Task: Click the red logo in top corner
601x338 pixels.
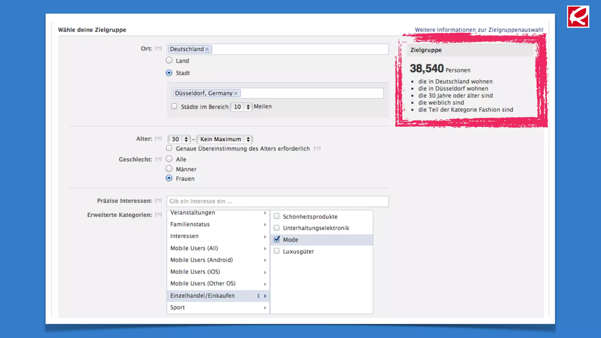Action: [578, 17]
